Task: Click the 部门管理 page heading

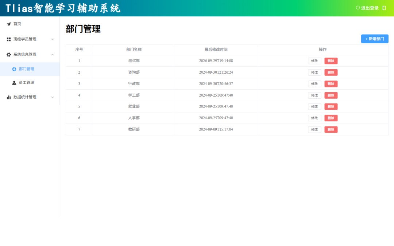Action: (x=83, y=29)
